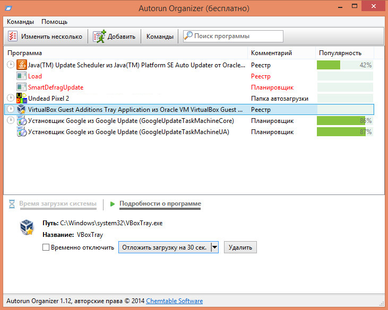The image size is (388, 310).
Task: Click the Команды toolbar button
Action: 160,37
